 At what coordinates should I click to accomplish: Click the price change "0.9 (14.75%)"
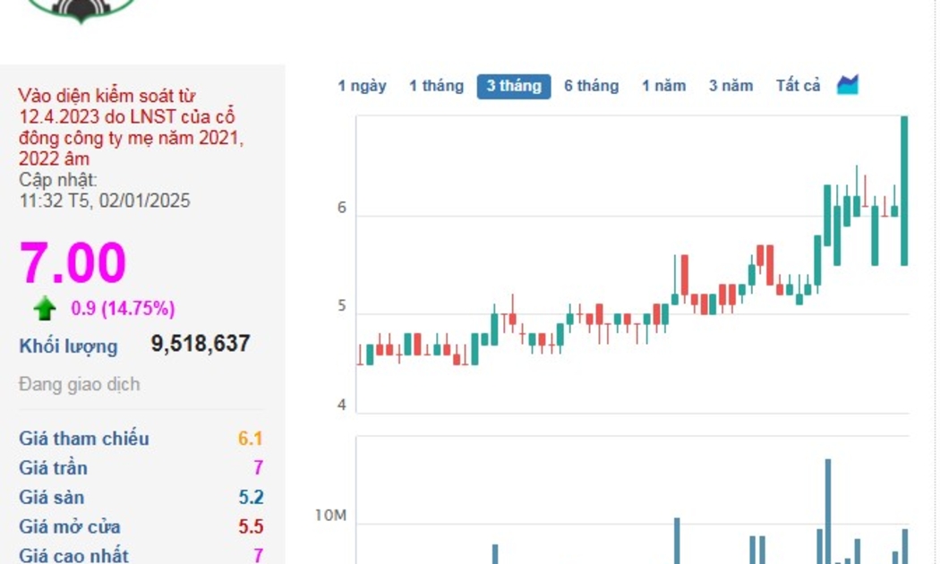(x=123, y=309)
